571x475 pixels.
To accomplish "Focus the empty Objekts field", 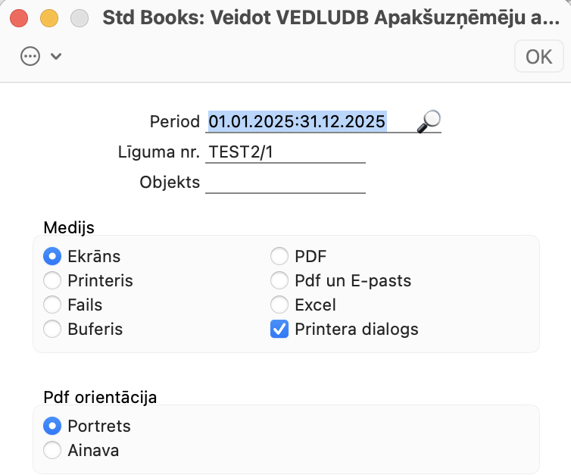I will pos(285,182).
